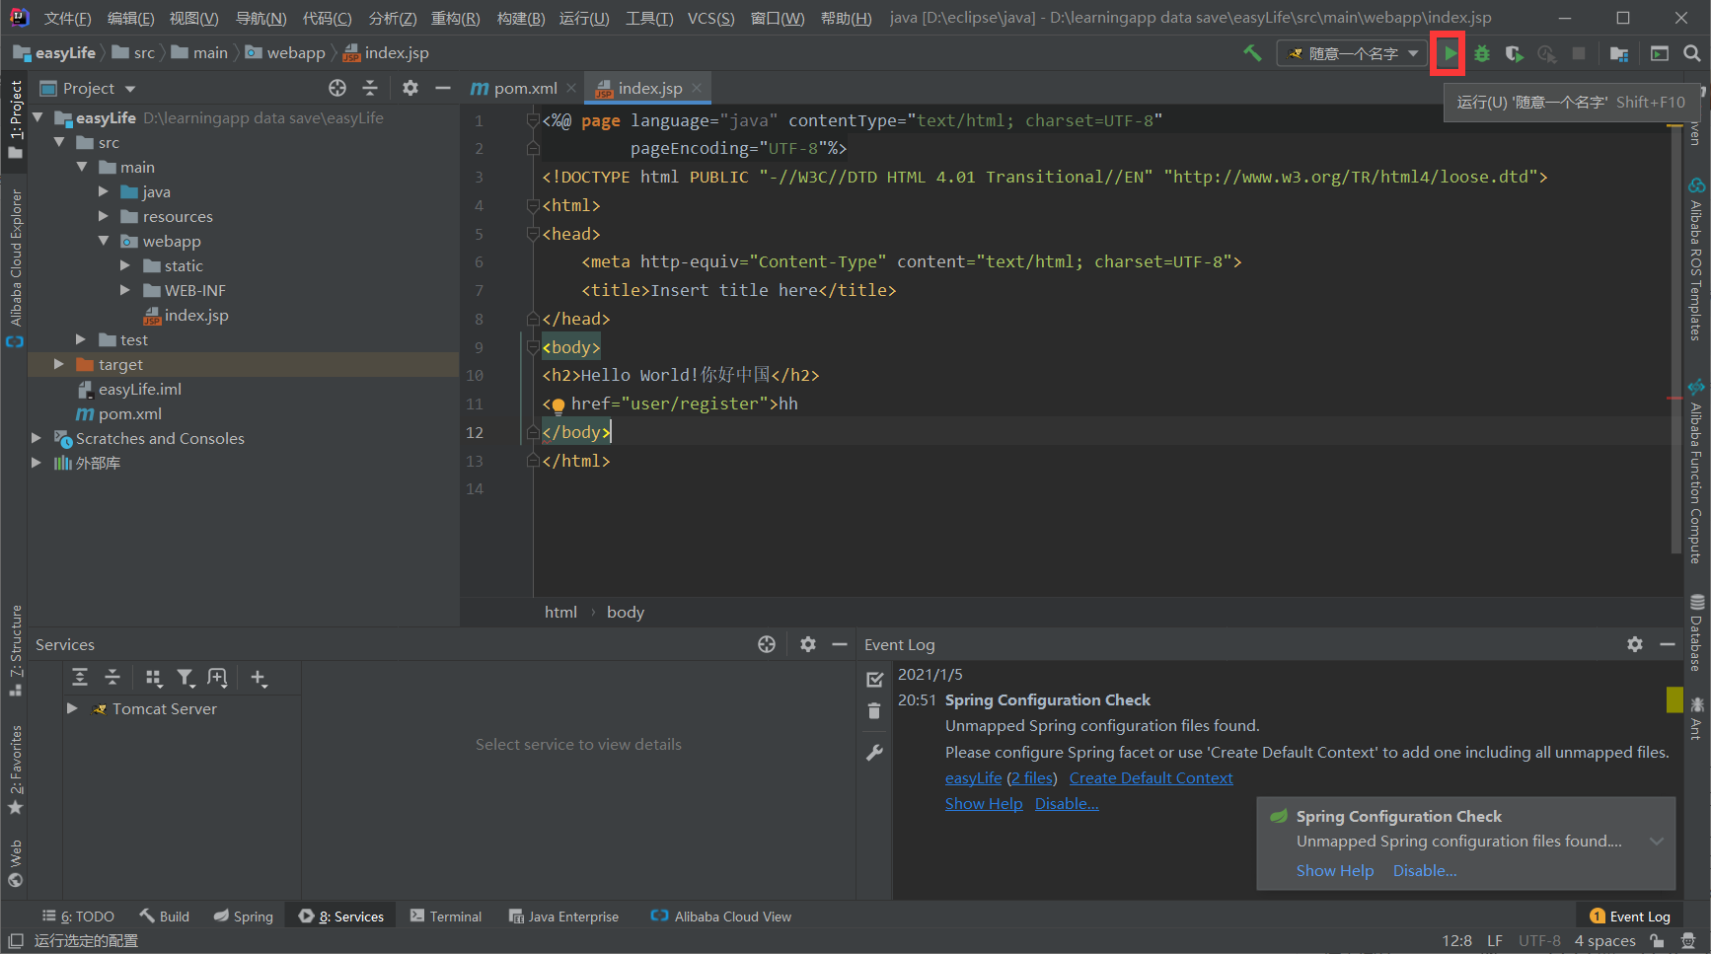Open the 8: Services tool tab

(341, 917)
